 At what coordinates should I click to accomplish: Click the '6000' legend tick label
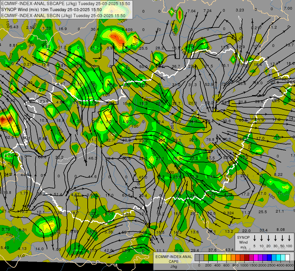pos(290,265)
